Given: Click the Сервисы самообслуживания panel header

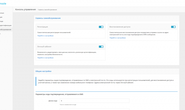Looking at the screenshot, I should [48, 18].
